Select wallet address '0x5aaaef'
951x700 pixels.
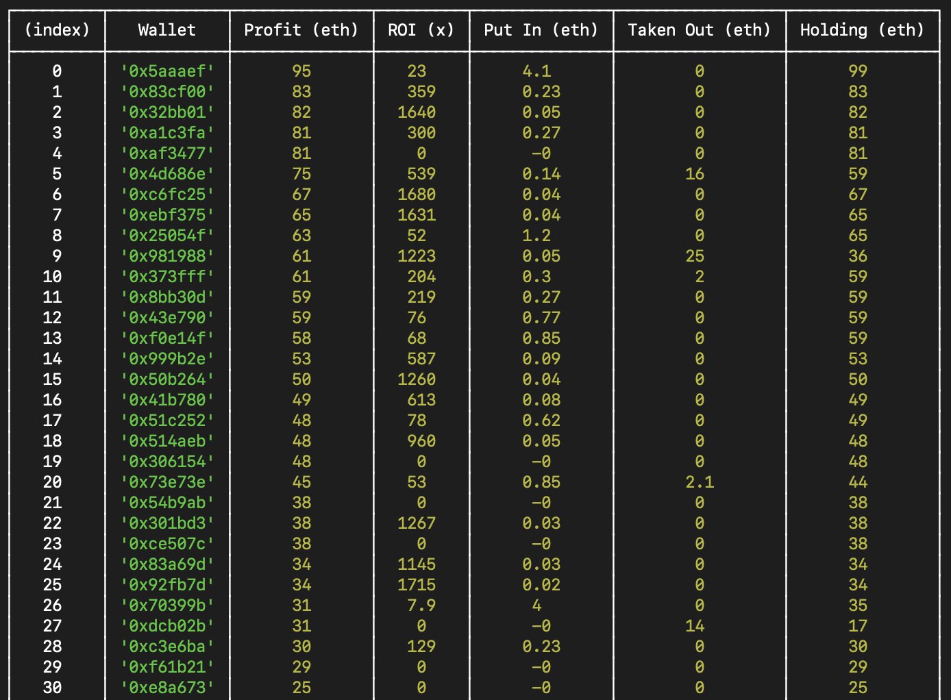[x=167, y=71]
